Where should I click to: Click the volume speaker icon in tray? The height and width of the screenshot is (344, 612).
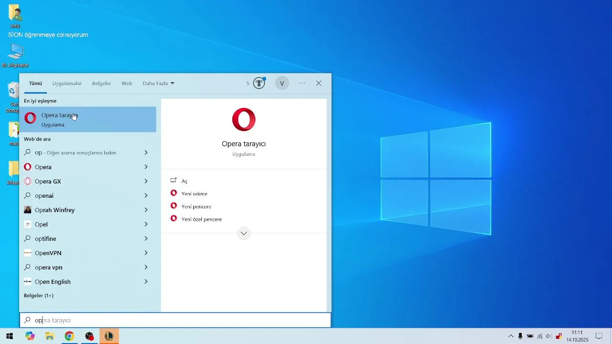548,336
